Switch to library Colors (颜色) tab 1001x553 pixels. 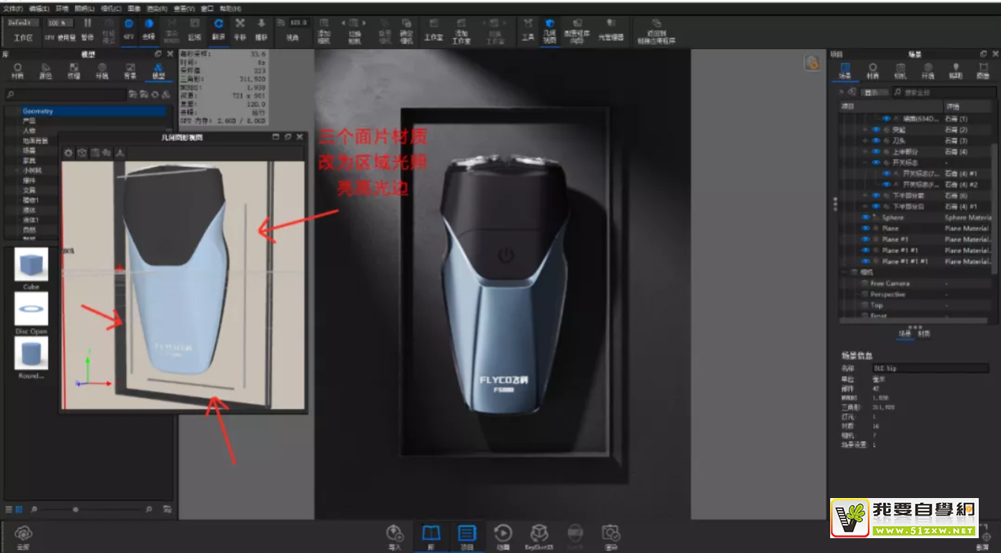click(x=46, y=71)
